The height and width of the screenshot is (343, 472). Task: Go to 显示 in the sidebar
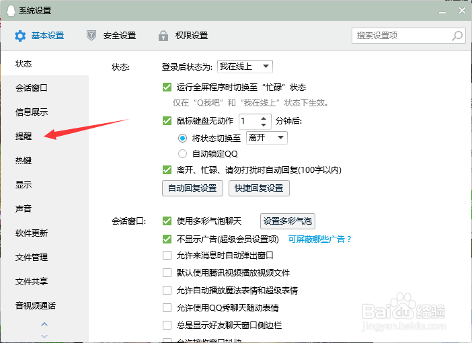tap(45, 184)
